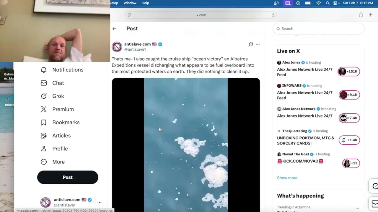
Task: Open macOS Control Center in the menu bar
Action: click(336, 3)
